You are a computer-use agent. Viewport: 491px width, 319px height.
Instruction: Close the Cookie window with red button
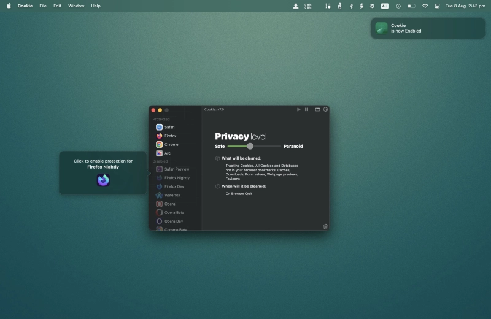click(153, 110)
